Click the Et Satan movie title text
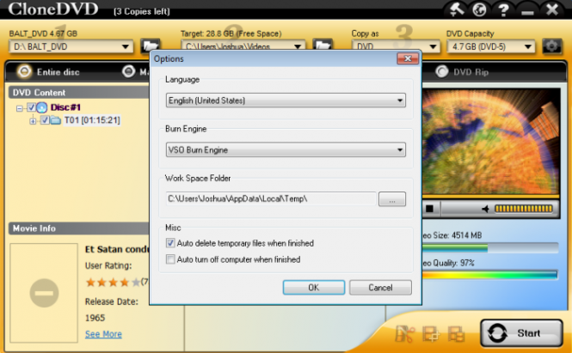 tap(117, 249)
